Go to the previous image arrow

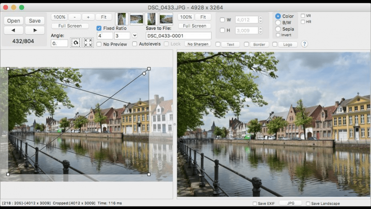coord(14,30)
